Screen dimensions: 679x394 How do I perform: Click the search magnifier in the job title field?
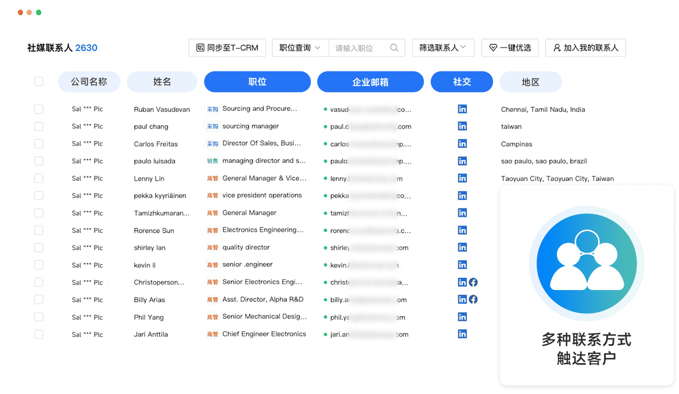pyautogui.click(x=394, y=48)
